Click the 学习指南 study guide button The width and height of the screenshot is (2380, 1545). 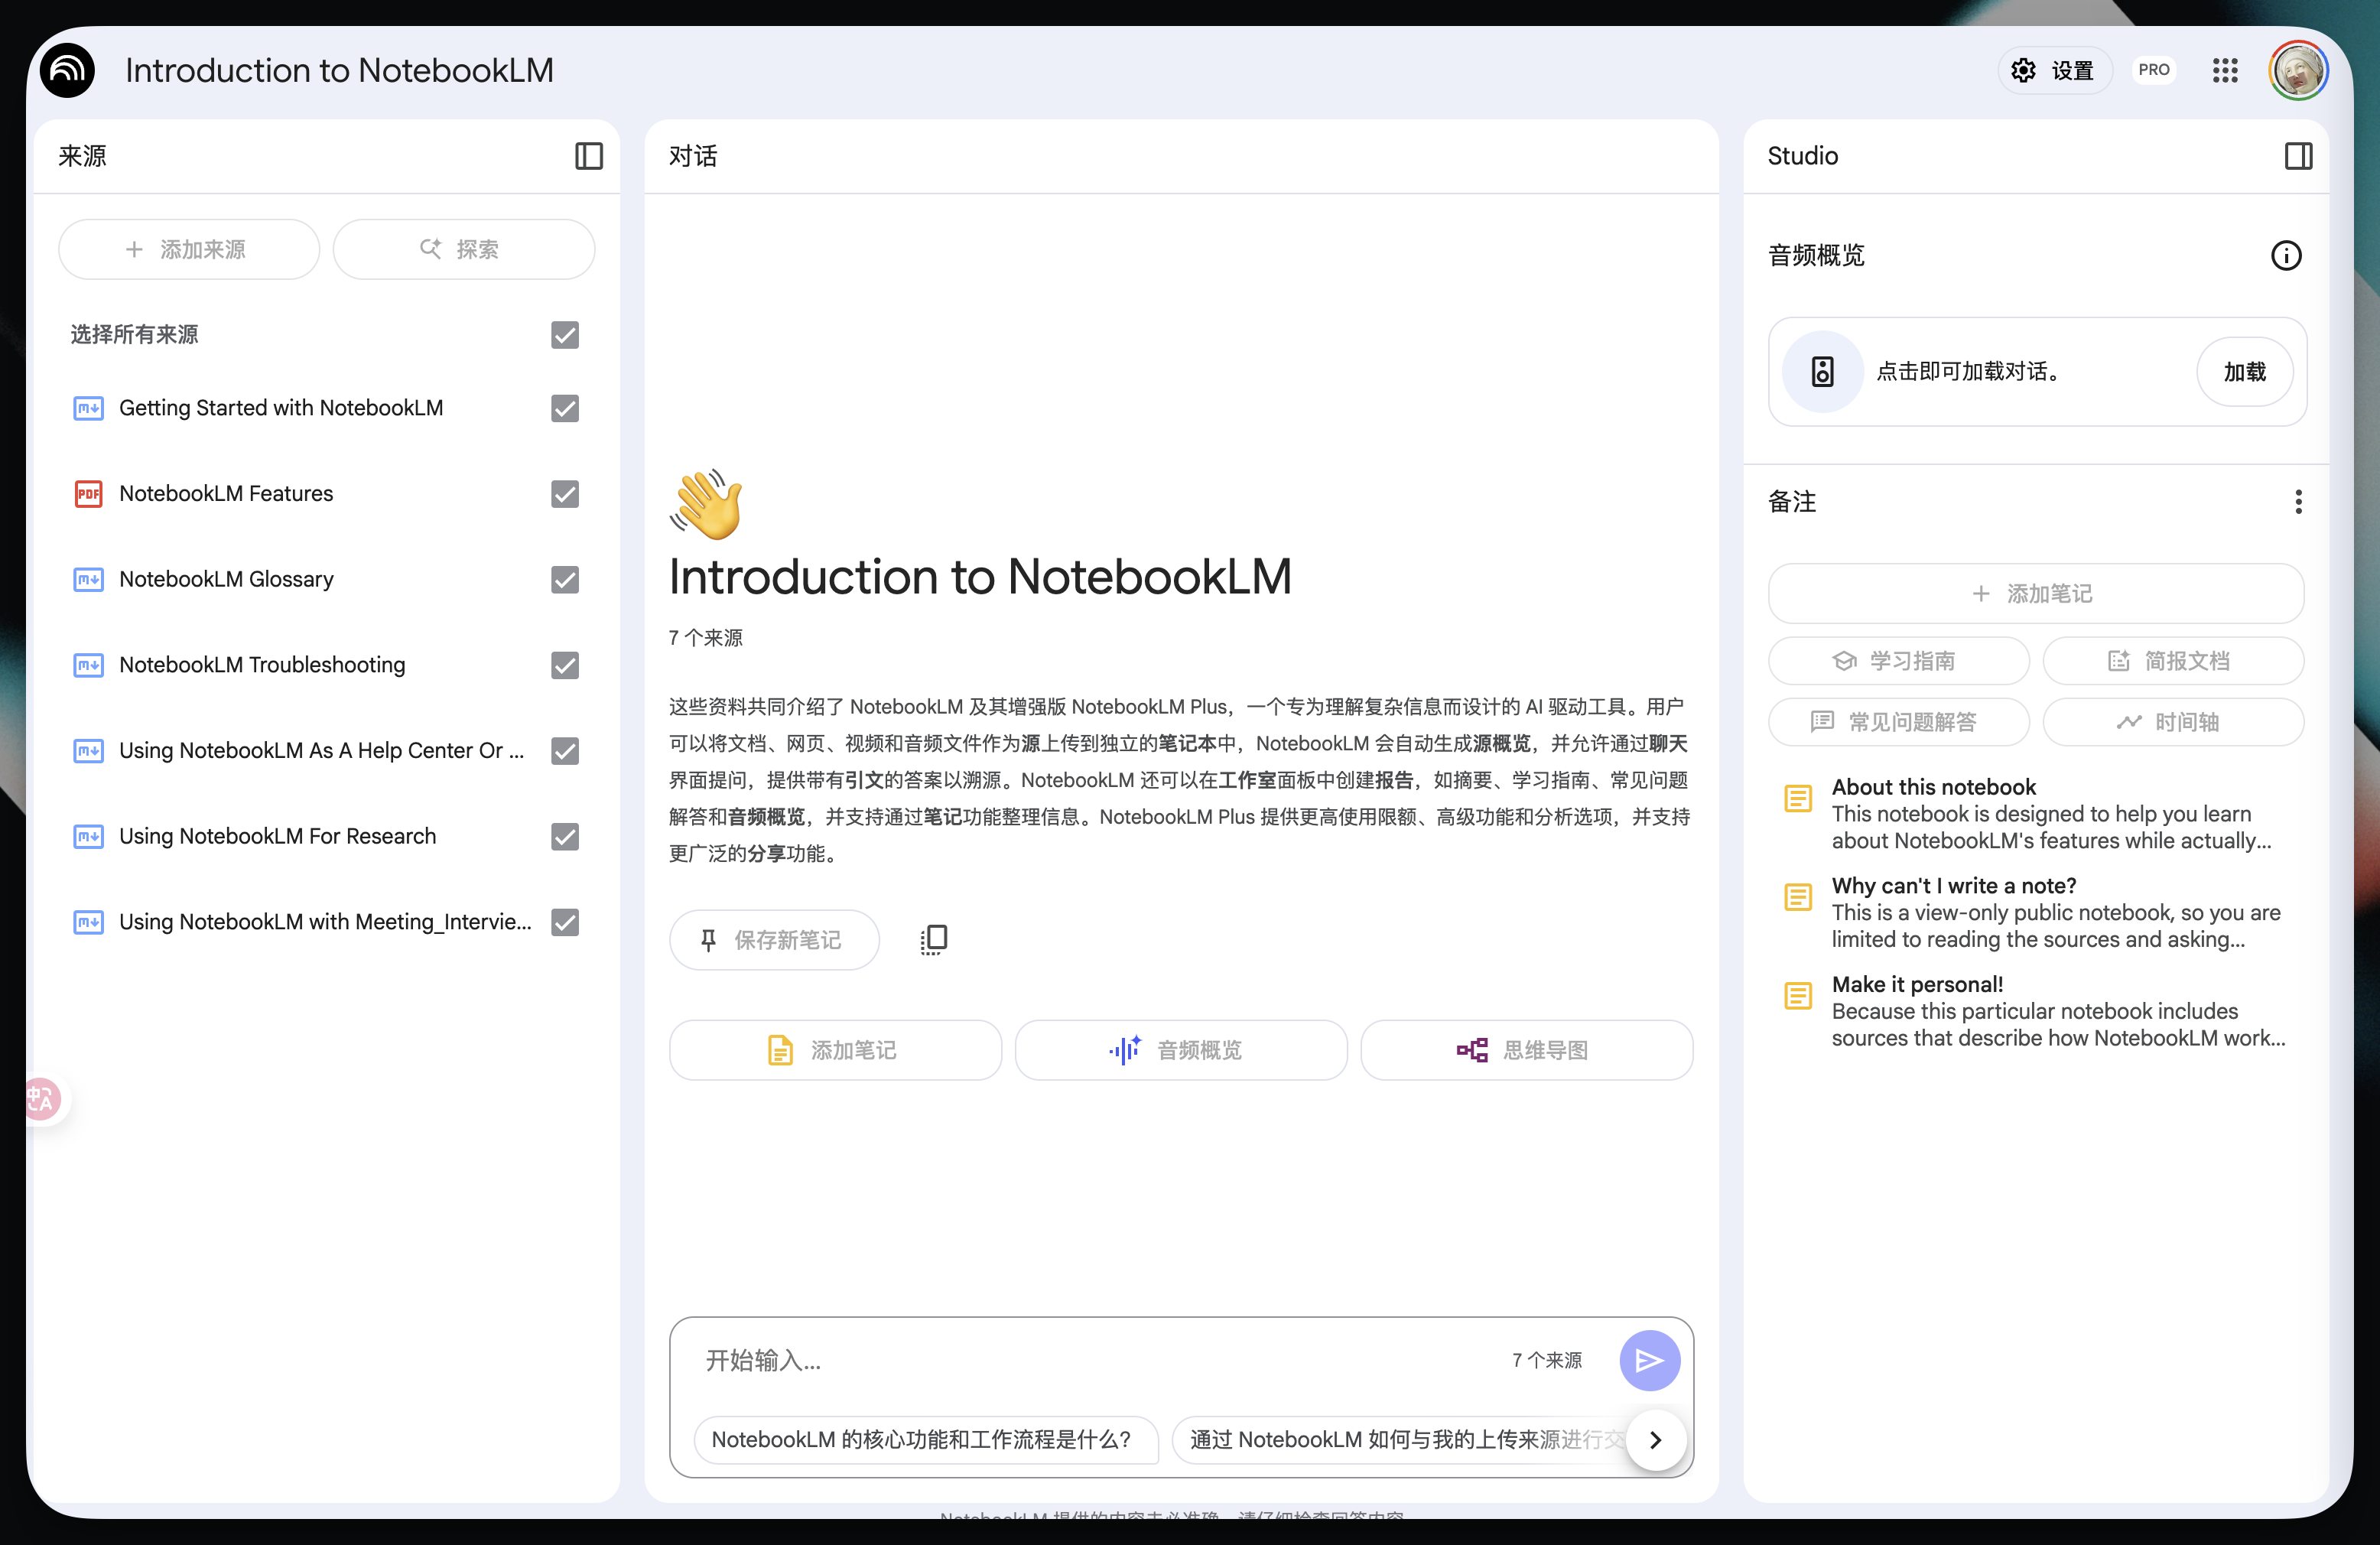1898,661
